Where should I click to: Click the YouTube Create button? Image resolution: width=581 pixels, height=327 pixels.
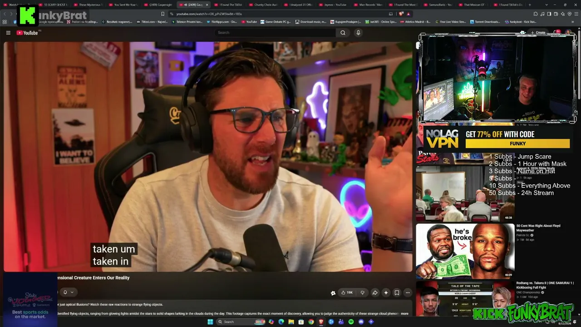538,33
